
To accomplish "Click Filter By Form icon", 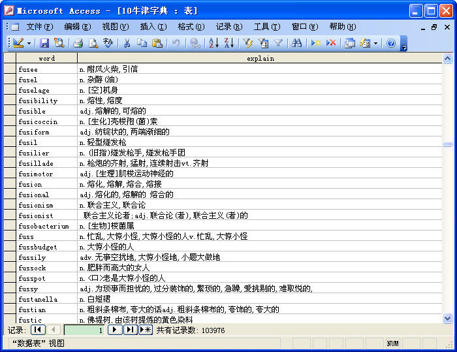I will tap(263, 43).
